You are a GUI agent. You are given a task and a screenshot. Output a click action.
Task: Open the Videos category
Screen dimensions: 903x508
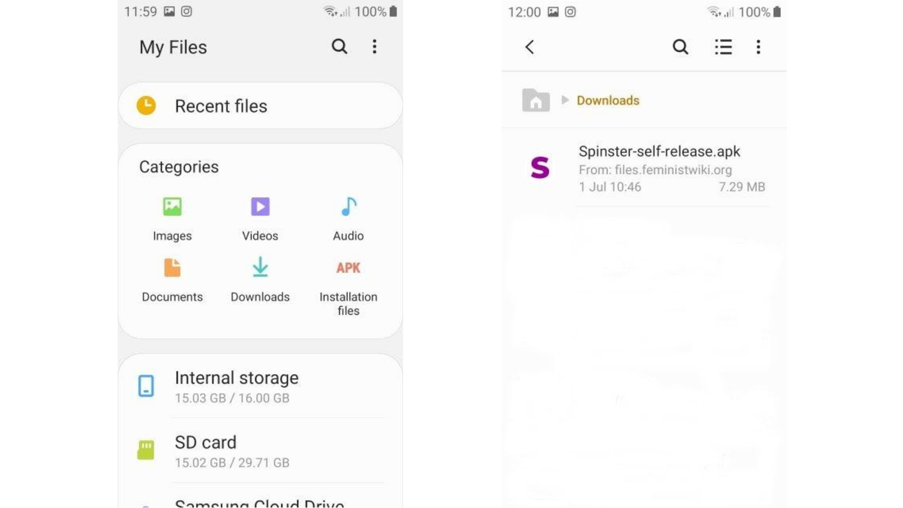pos(261,217)
